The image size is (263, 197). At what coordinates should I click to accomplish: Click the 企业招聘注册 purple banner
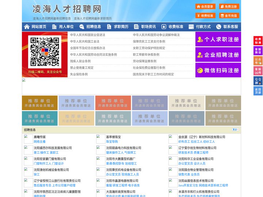tap(218, 55)
